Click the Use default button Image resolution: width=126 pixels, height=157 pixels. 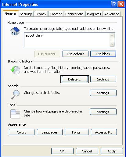click(75, 54)
